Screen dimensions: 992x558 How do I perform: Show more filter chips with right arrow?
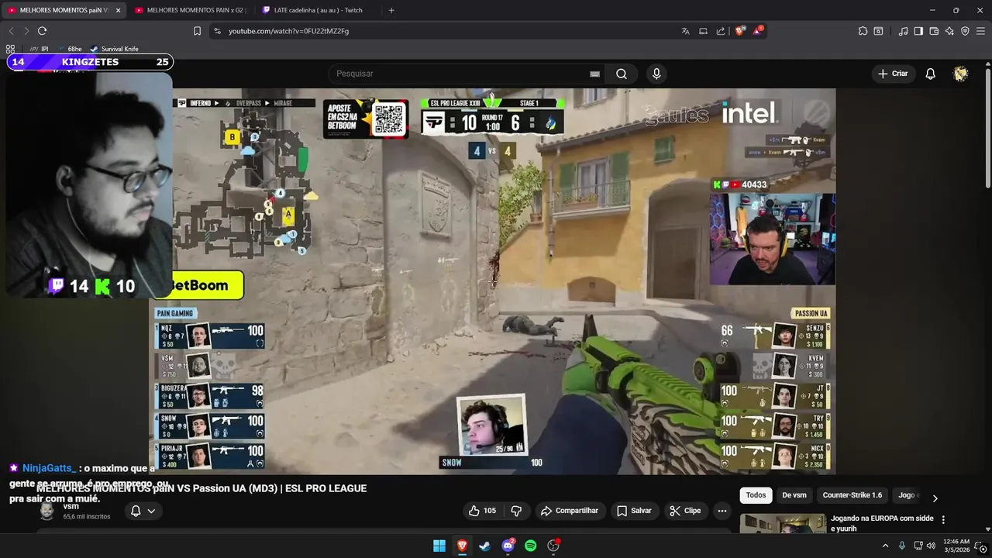935,498
